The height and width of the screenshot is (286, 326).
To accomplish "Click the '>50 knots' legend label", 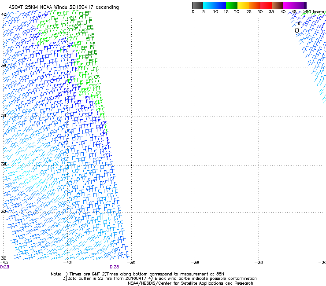I will point(313,12).
